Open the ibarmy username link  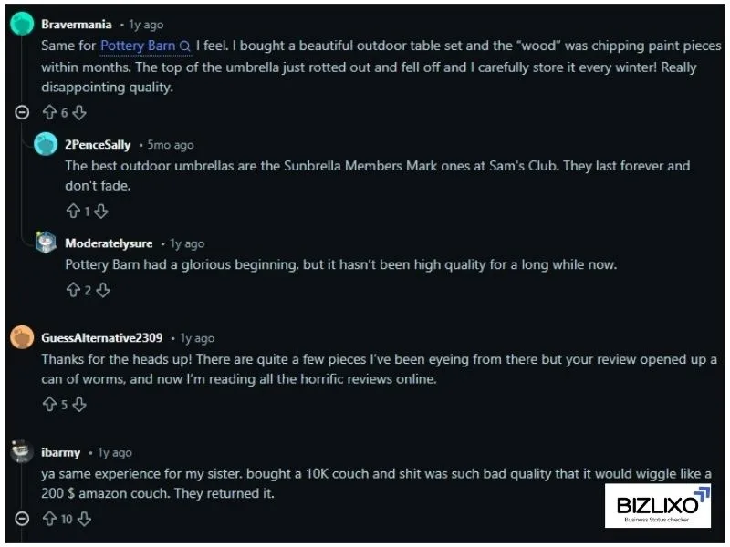point(60,452)
